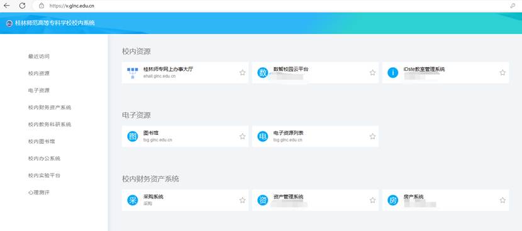Open the 数智校园云平台 link
The height and width of the screenshot is (231, 522).
(291, 69)
